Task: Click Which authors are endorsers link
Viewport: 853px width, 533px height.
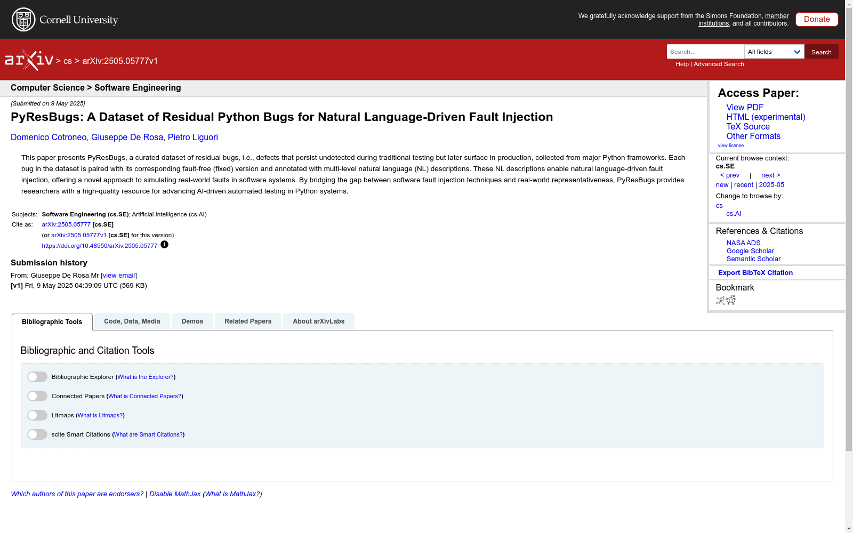Action: 77,494
